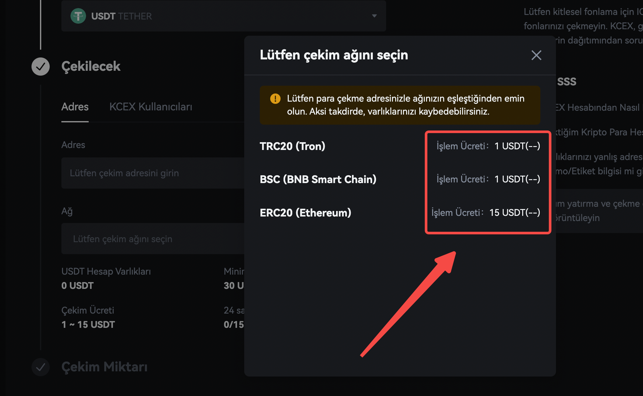Click the yellow warning exclamation icon

click(275, 98)
